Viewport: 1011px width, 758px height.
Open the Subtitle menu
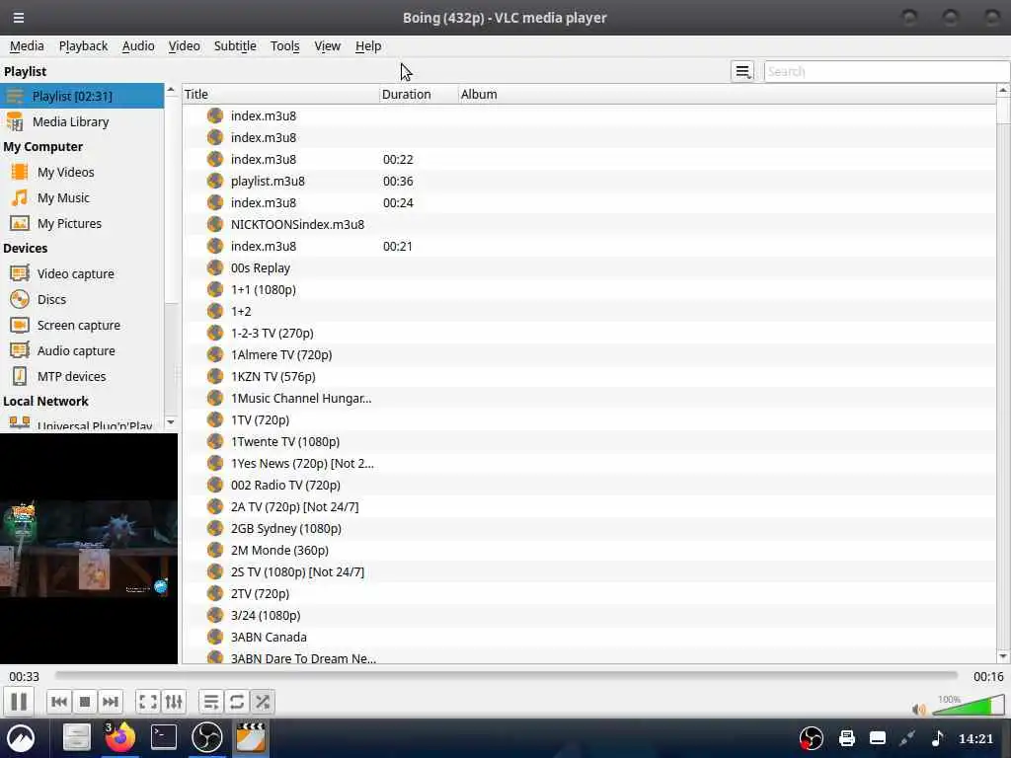(235, 45)
